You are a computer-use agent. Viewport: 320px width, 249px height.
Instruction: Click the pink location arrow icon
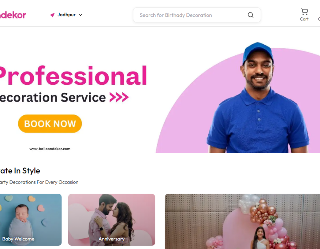pos(53,15)
